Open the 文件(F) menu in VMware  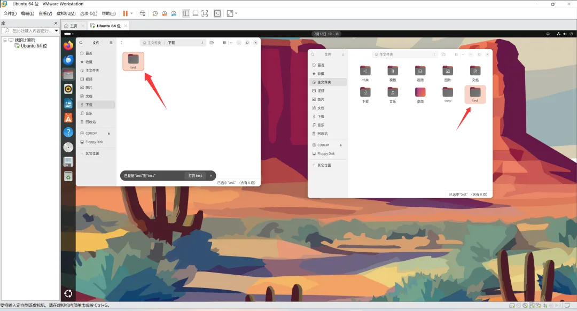click(x=10, y=13)
